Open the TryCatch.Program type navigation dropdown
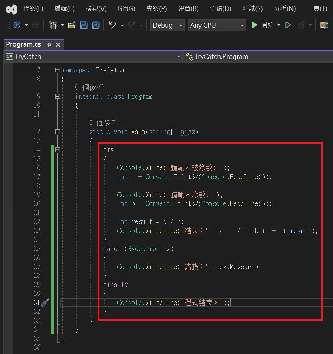Image resolution: width=333 pixels, height=354 pixels. tap(258, 56)
